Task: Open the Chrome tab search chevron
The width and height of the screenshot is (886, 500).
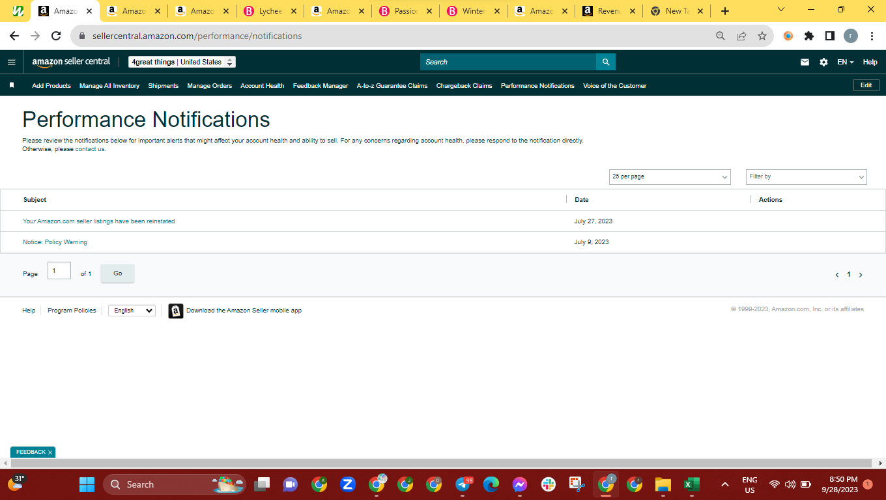Action: (x=782, y=10)
